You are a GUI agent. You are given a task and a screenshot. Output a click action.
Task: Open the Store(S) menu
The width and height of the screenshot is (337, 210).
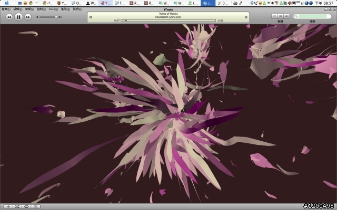(53, 9)
